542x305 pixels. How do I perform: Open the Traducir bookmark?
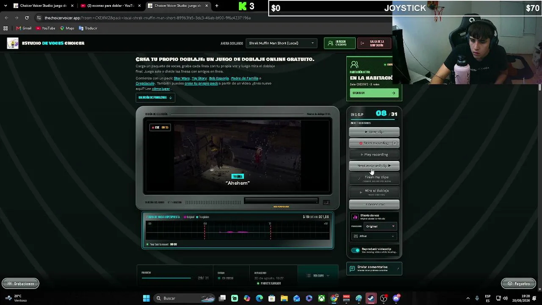point(88,28)
